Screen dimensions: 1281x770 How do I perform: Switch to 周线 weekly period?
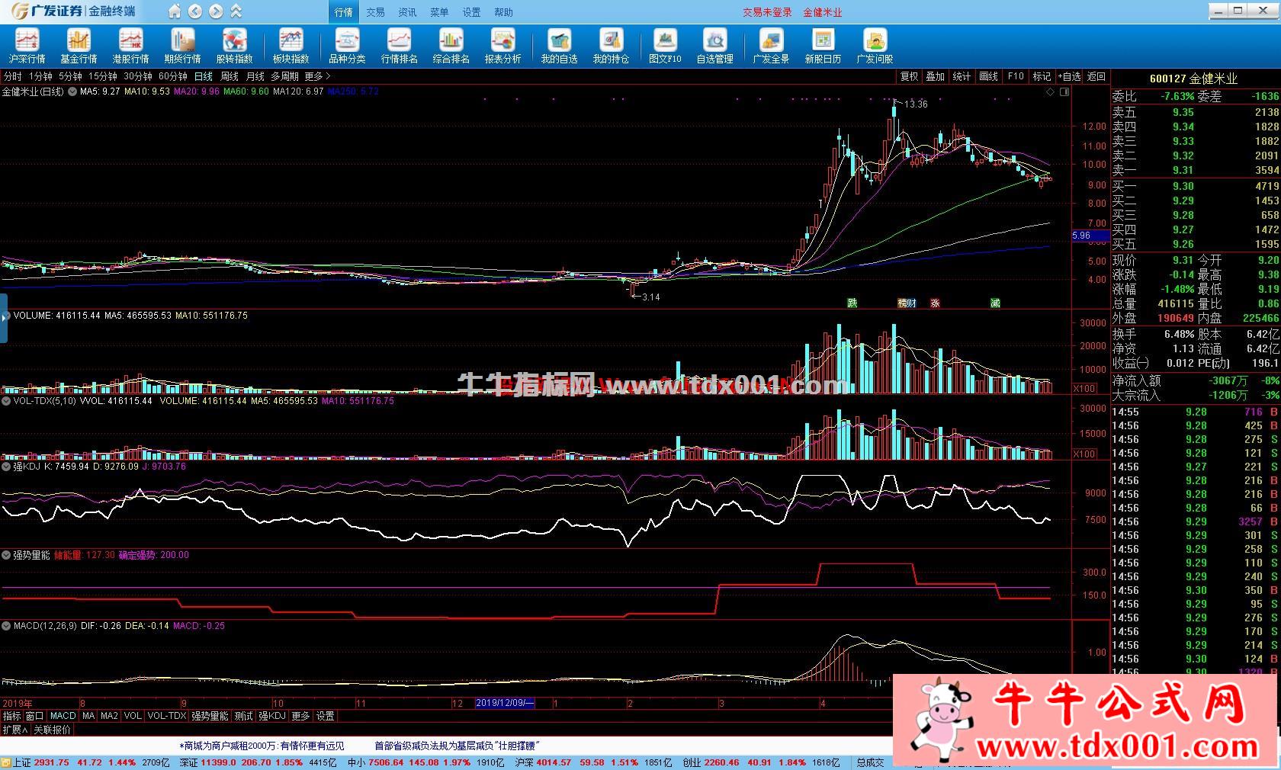pos(230,76)
